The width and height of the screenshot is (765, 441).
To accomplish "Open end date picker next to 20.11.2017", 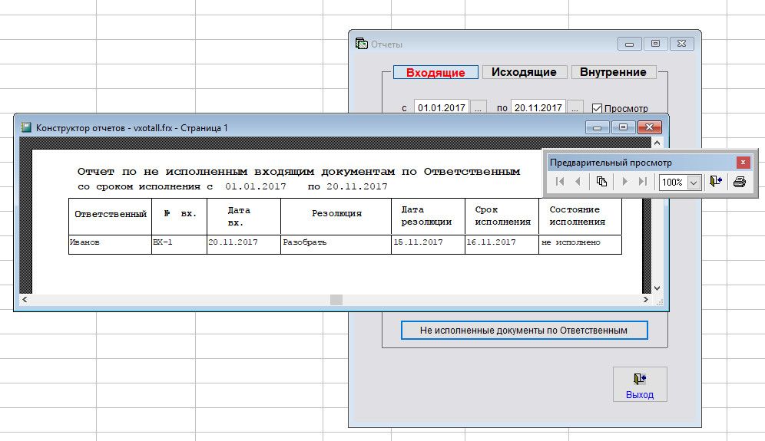I will 575,108.
